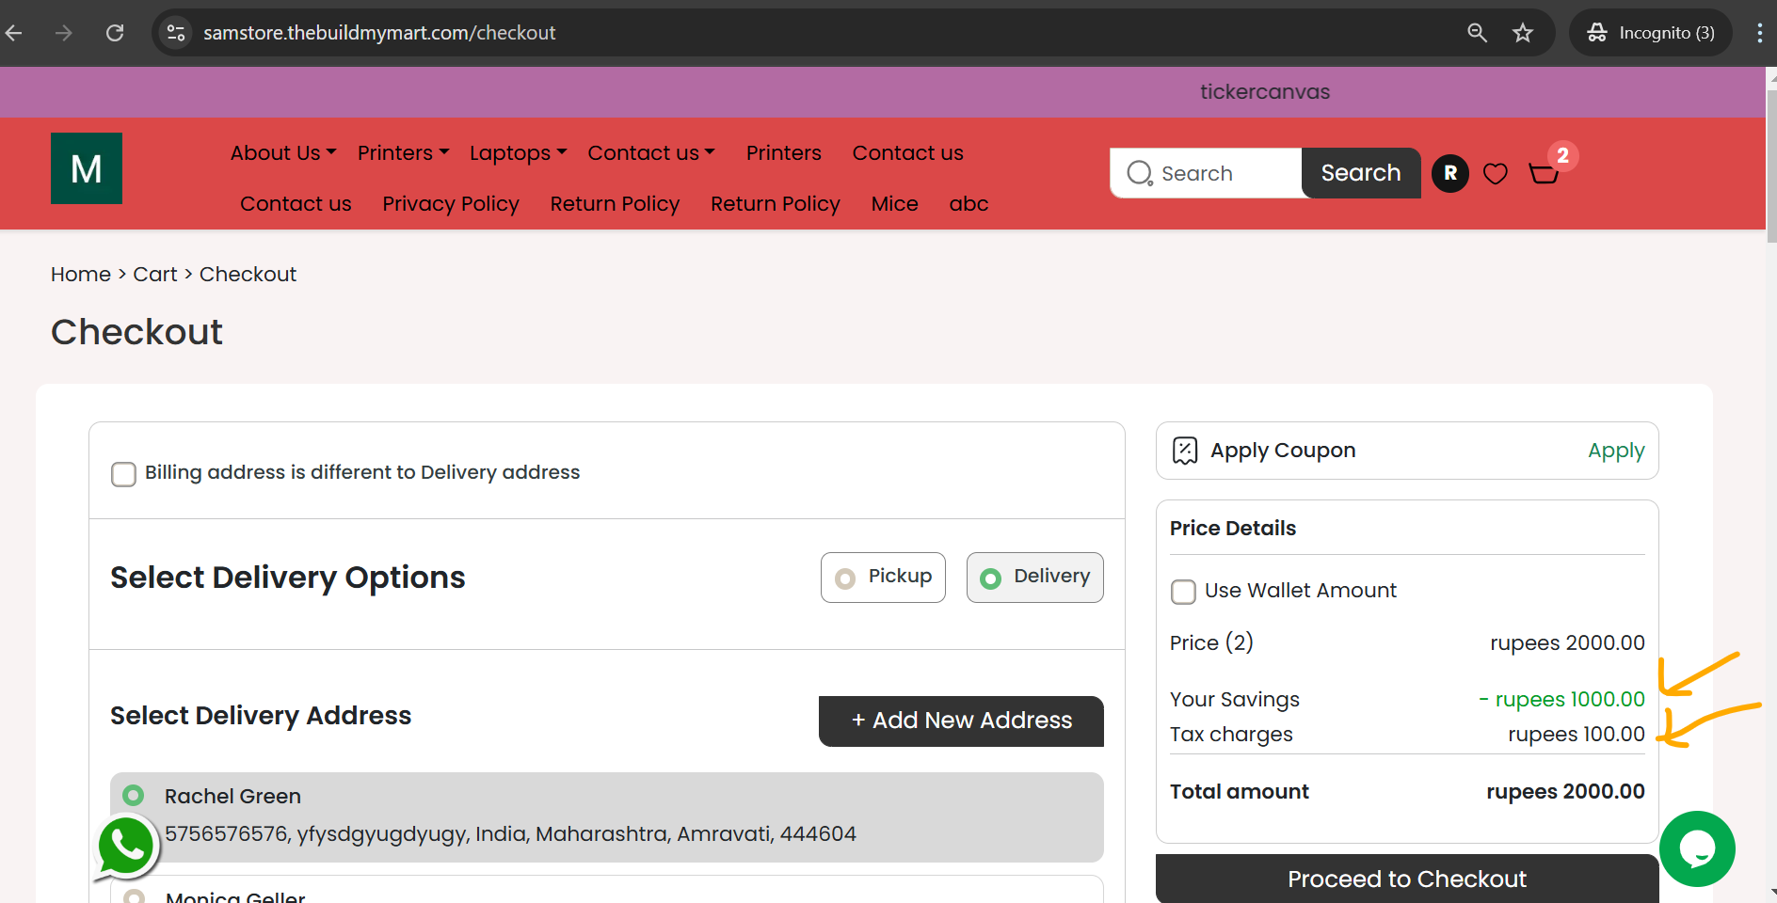Open the wishlist heart icon

[x=1496, y=173]
